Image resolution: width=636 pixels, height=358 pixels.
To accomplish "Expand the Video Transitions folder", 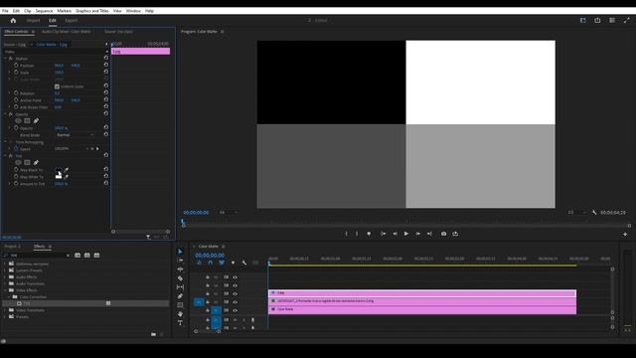I will click(x=5, y=310).
